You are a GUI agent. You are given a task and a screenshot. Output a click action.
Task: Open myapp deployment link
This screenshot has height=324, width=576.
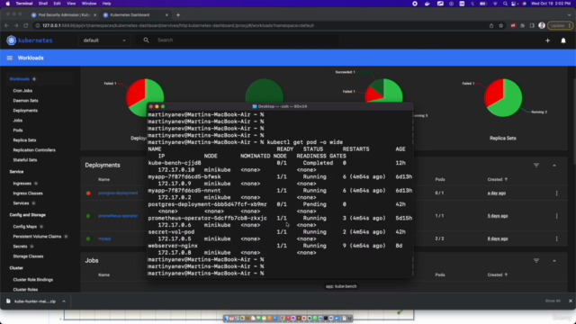point(104,238)
